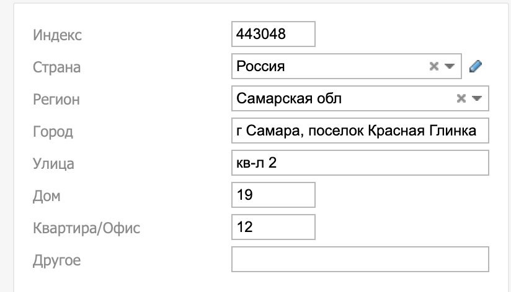Image resolution: width=511 pixels, height=292 pixels.
Task: Click the Другое label
Action: [x=56, y=260]
